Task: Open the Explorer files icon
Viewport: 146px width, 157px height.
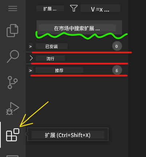Action: click(x=12, y=30)
